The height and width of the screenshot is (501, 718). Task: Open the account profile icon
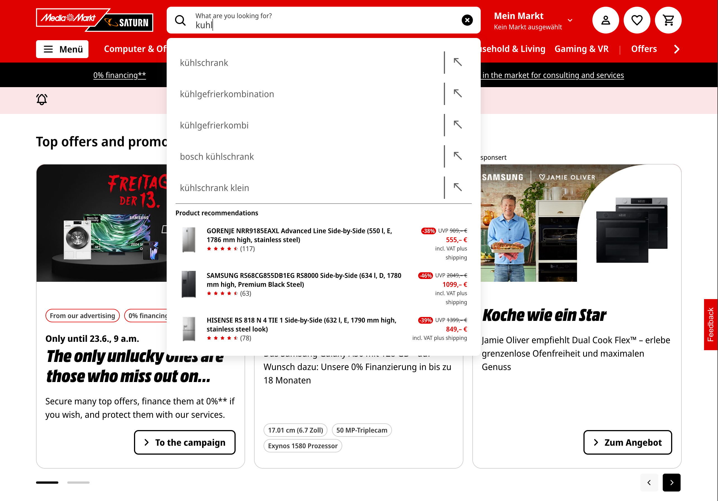[605, 20]
